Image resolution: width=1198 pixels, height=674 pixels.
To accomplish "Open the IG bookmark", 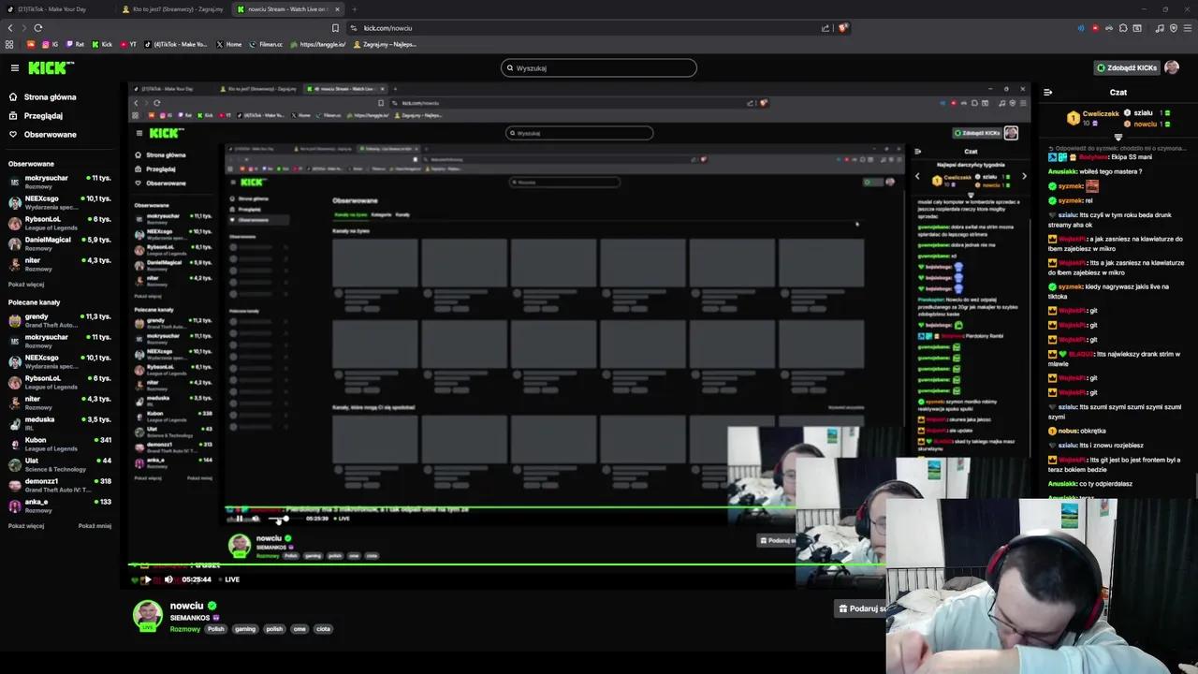I will click(51, 44).
